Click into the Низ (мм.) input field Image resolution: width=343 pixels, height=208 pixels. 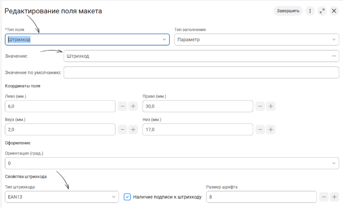coord(198,130)
